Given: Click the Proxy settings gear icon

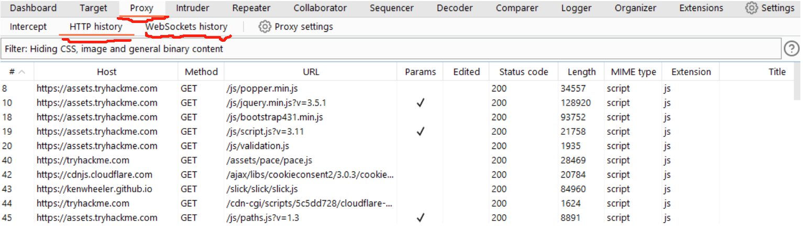Looking at the screenshot, I should click(265, 27).
